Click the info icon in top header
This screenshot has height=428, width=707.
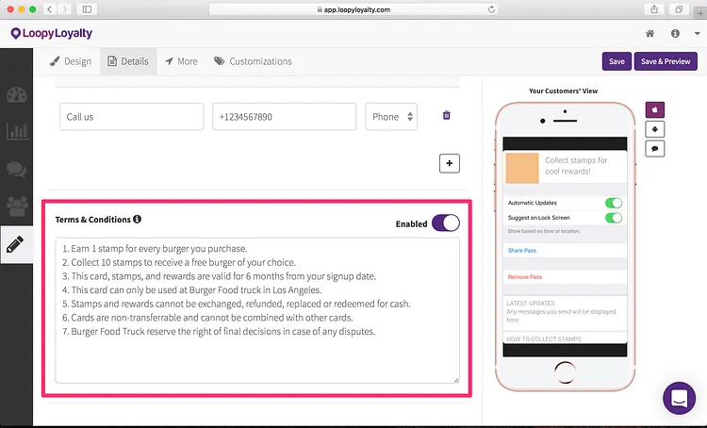[x=675, y=33]
